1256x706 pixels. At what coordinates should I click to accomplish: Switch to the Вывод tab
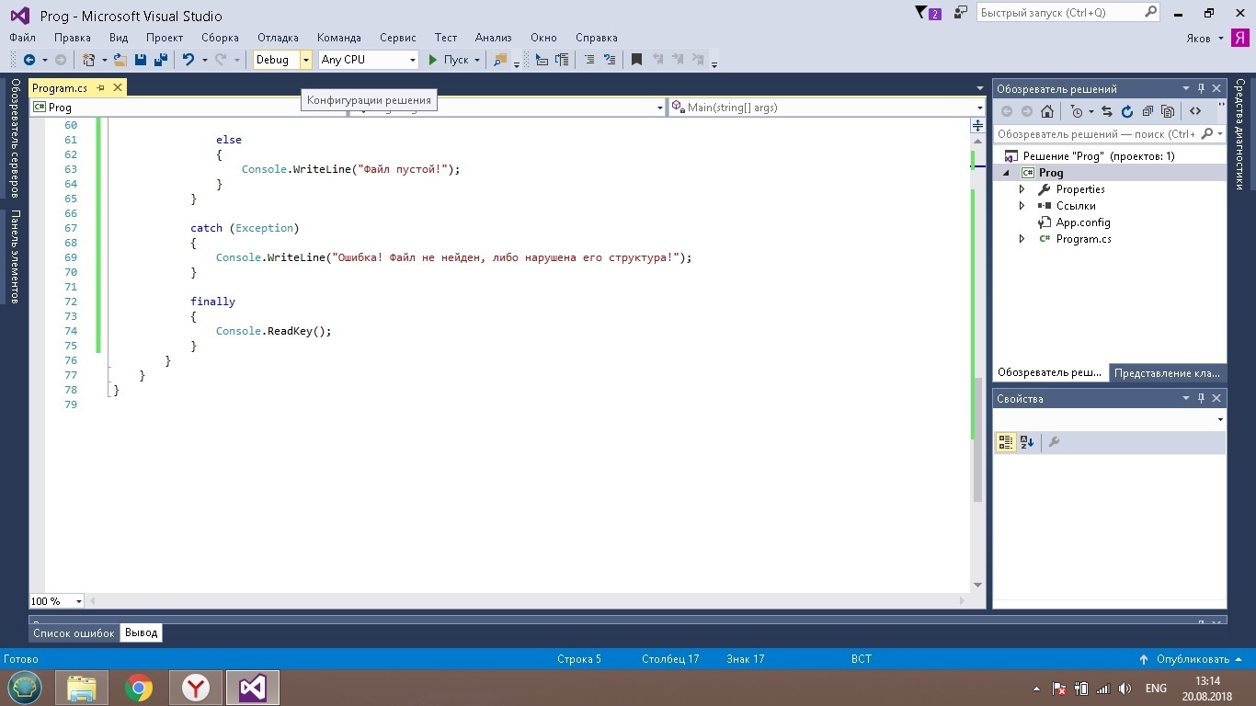point(142,633)
